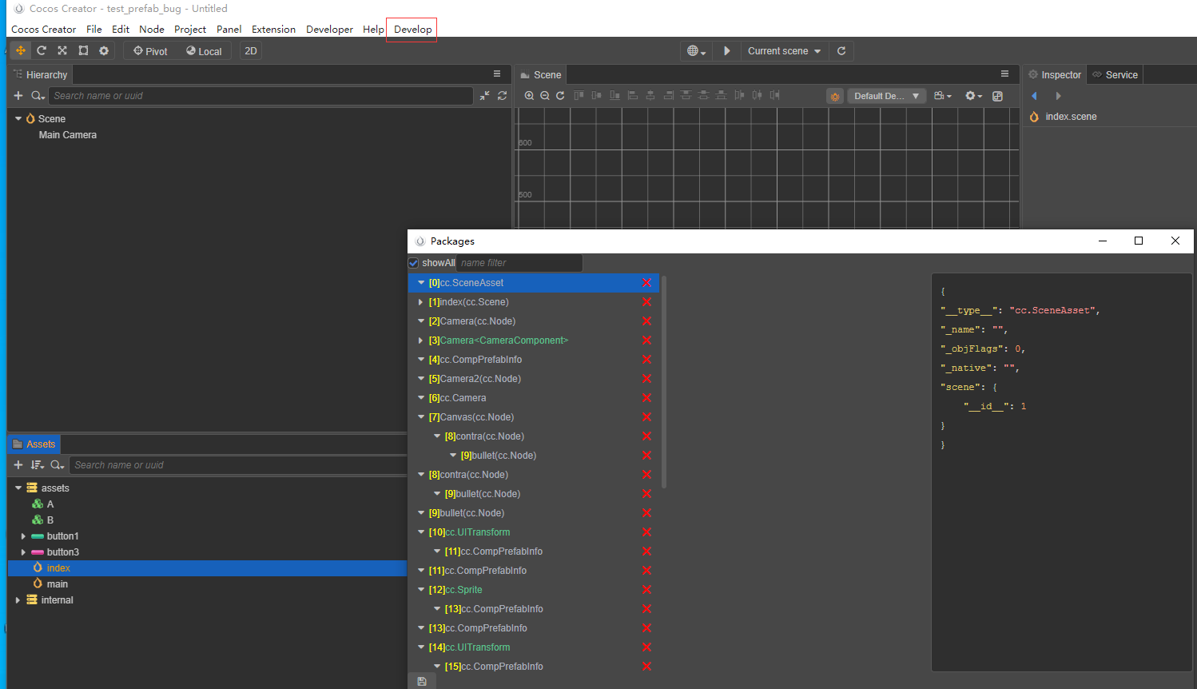Select the Scale transform tool
This screenshot has height=689, width=1197.
click(62, 50)
